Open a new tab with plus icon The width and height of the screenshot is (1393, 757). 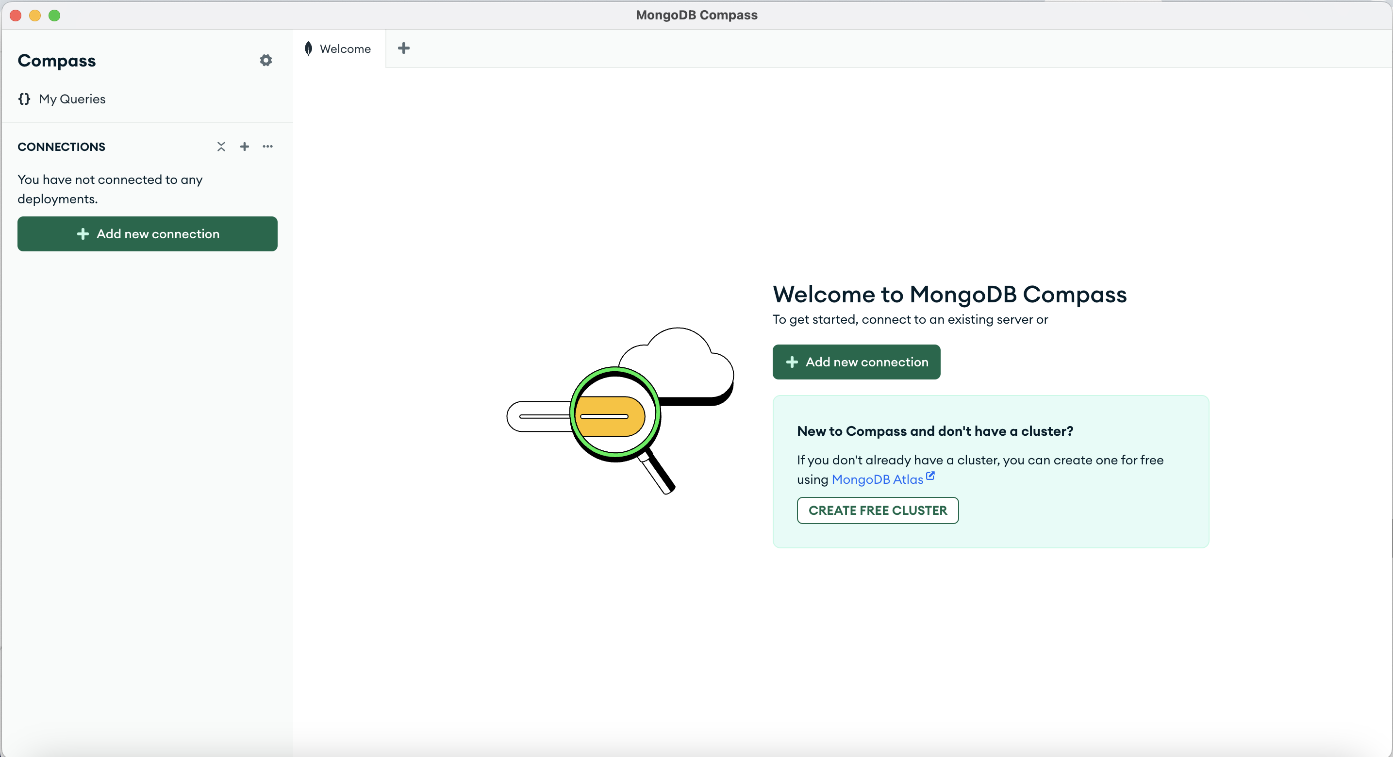(403, 48)
